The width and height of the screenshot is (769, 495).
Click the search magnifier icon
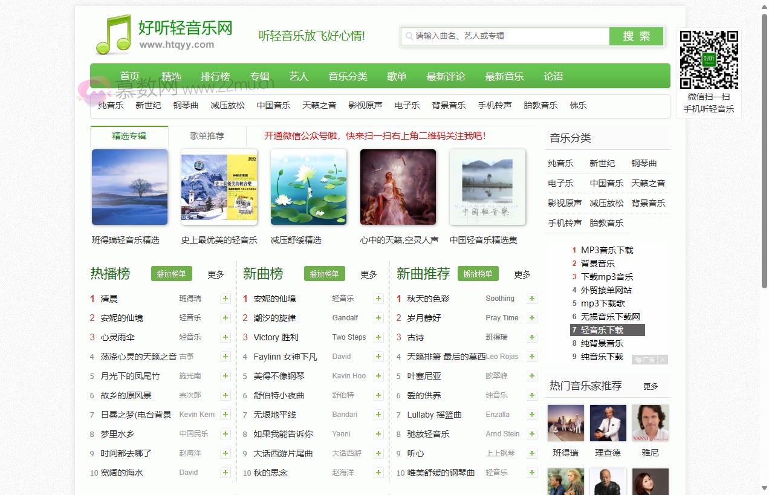pyautogui.click(x=408, y=36)
